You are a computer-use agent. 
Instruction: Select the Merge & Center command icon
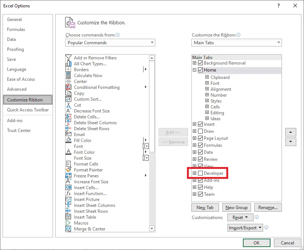pos(69,229)
